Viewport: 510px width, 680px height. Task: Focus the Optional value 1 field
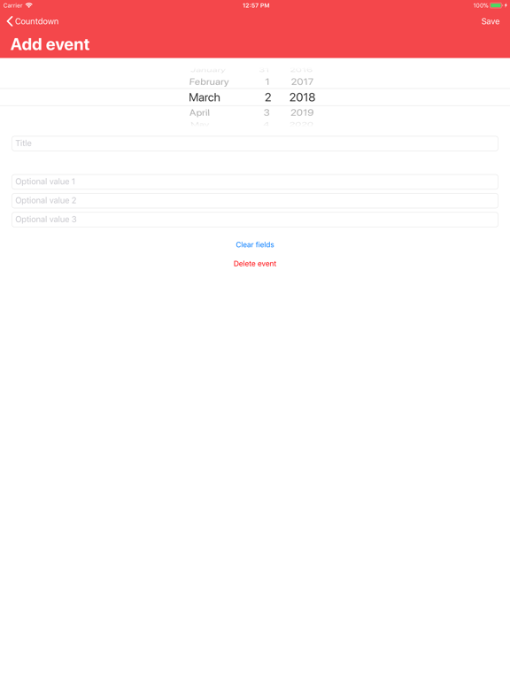pos(255,182)
